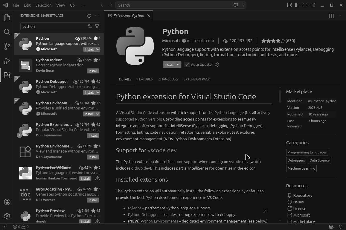Open the Edit menu
This screenshot has height=230, width=346.
[x=27, y=5]
